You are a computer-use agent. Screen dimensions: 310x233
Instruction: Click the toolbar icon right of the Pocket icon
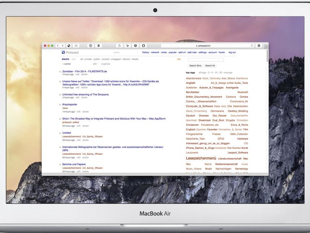[144, 46]
